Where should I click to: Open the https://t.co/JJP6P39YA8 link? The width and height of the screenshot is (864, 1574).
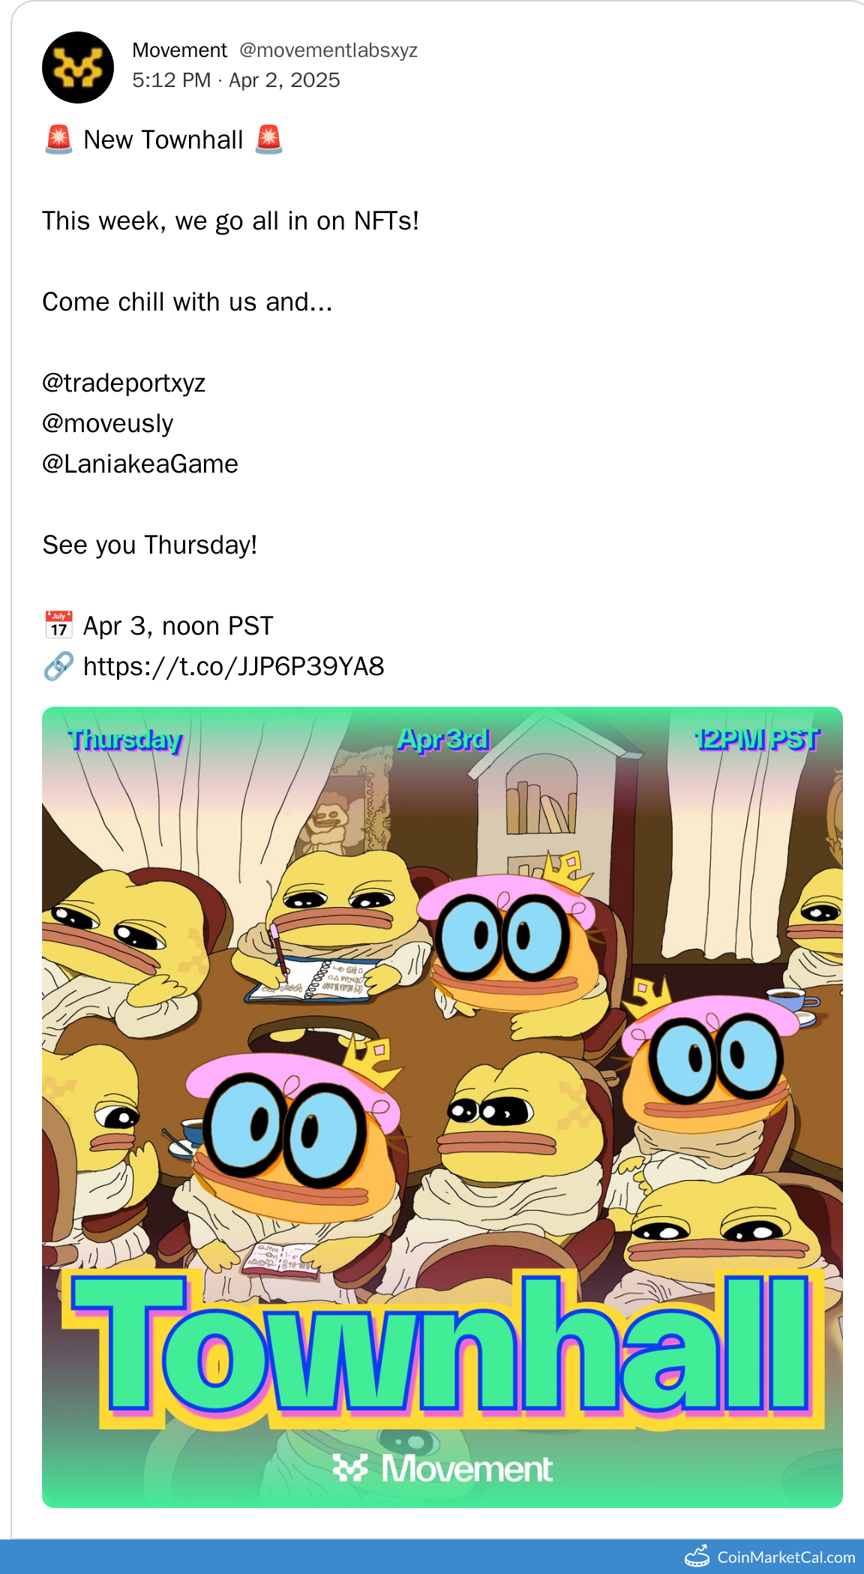pos(233,666)
